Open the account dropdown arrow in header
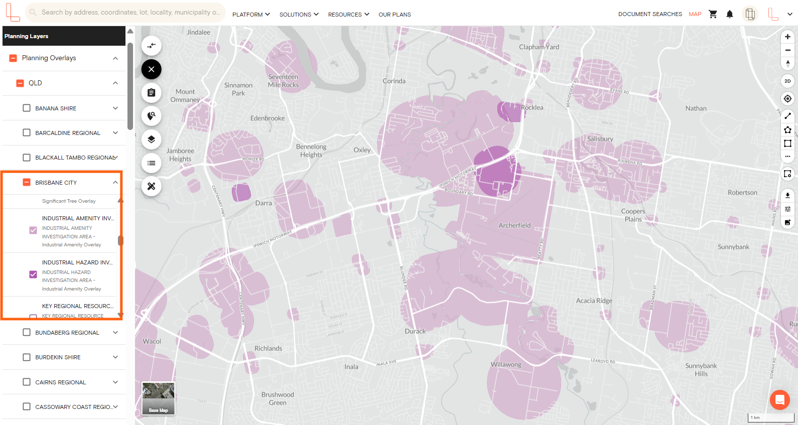Viewport: 798px width, 425px height. pos(789,14)
